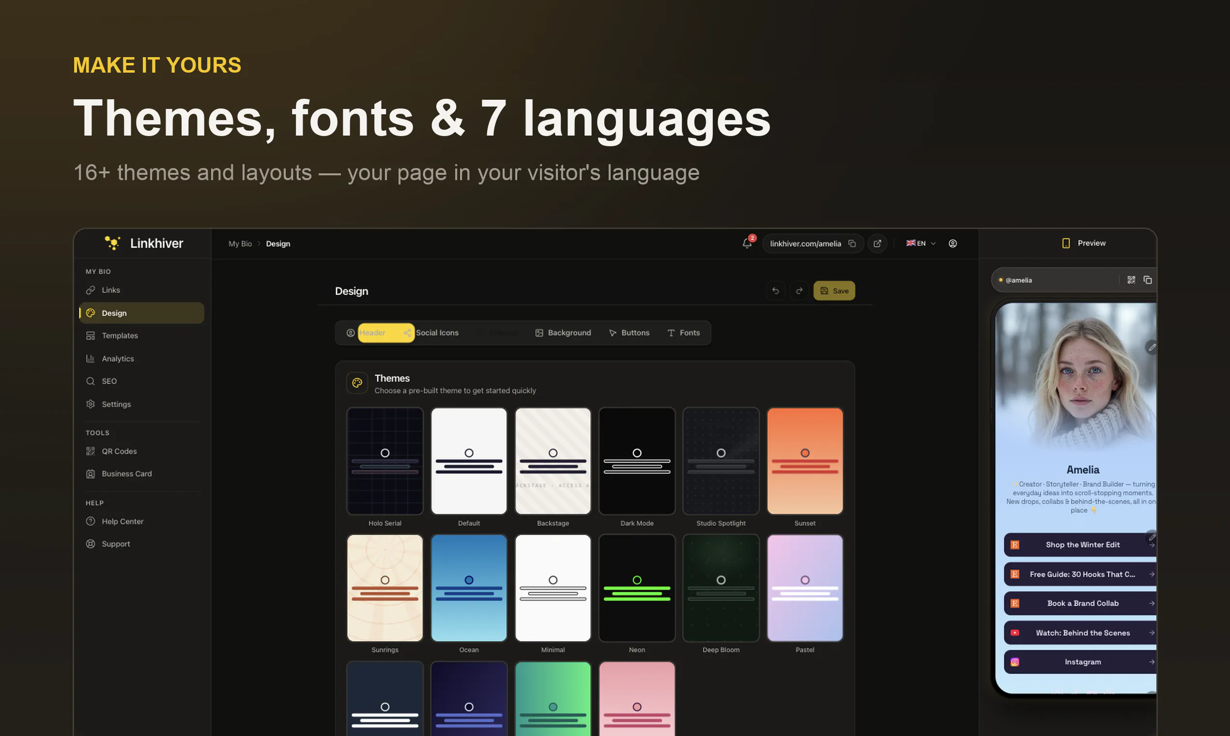Switch to the Buttons tab
Screen dimensions: 1230x736
[x=629, y=333]
